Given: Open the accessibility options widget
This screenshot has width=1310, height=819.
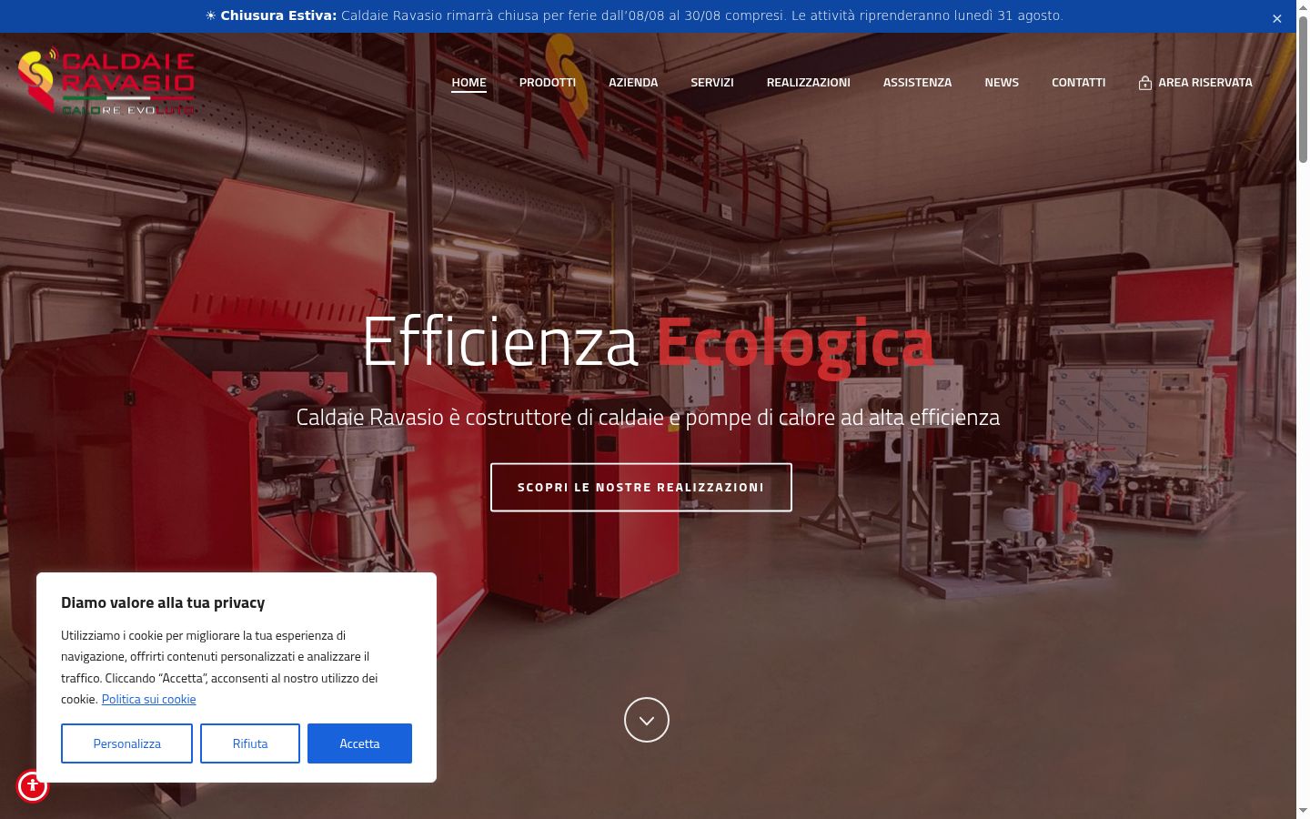Looking at the screenshot, I should pos(33,785).
